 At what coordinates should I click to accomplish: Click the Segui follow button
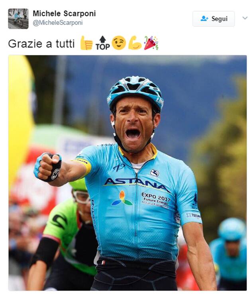point(214,19)
